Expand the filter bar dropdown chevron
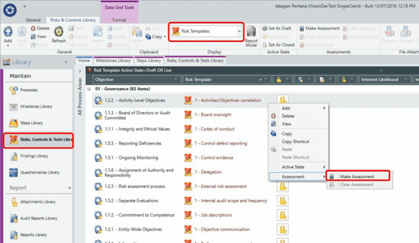Image resolution: width=419 pixels, height=243 pixels. (x=382, y=70)
